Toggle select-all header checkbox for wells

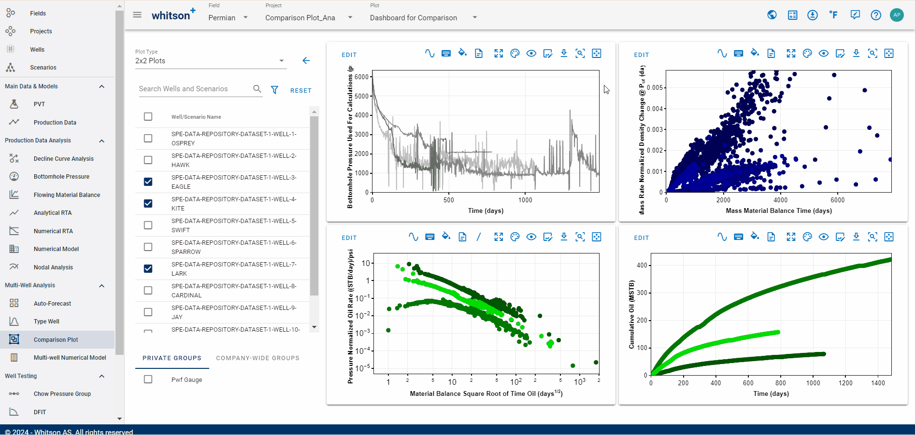(x=148, y=117)
